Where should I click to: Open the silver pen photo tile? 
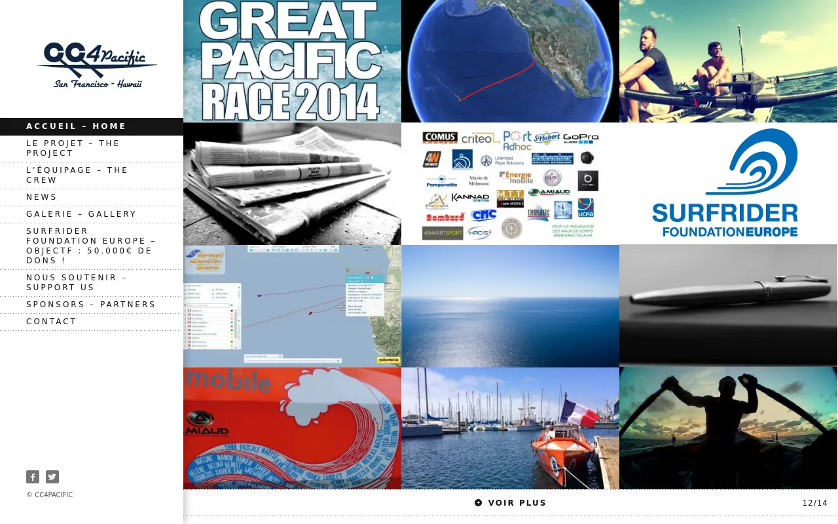728,306
